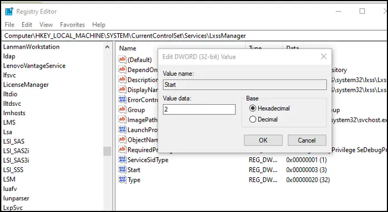Click the tree scrollbar up arrow
This screenshot has width=388, height=212.
pyautogui.click(x=107, y=46)
